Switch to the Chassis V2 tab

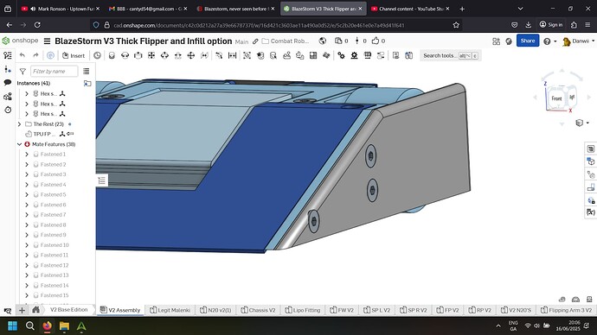coord(258,310)
